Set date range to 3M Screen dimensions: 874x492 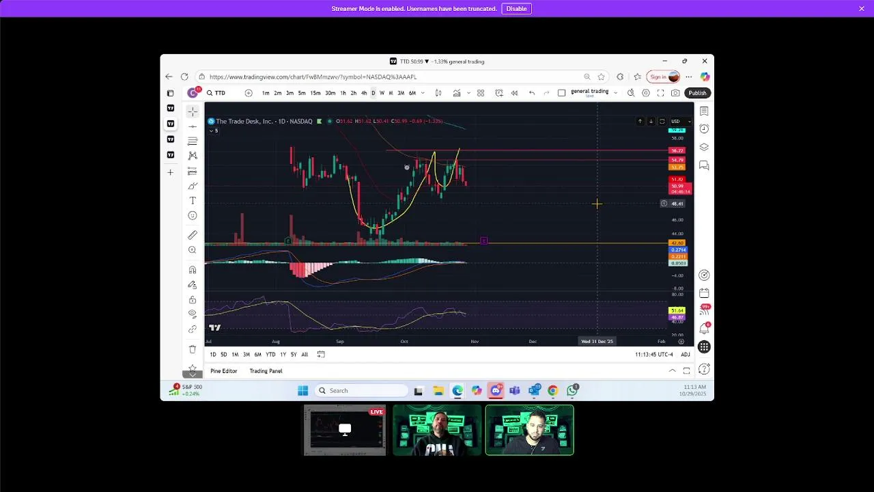[246, 355]
